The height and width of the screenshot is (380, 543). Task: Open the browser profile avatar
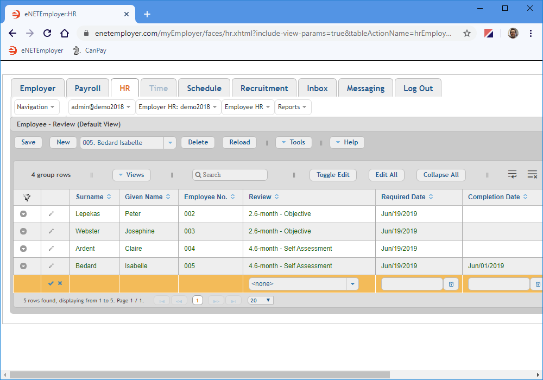(513, 33)
